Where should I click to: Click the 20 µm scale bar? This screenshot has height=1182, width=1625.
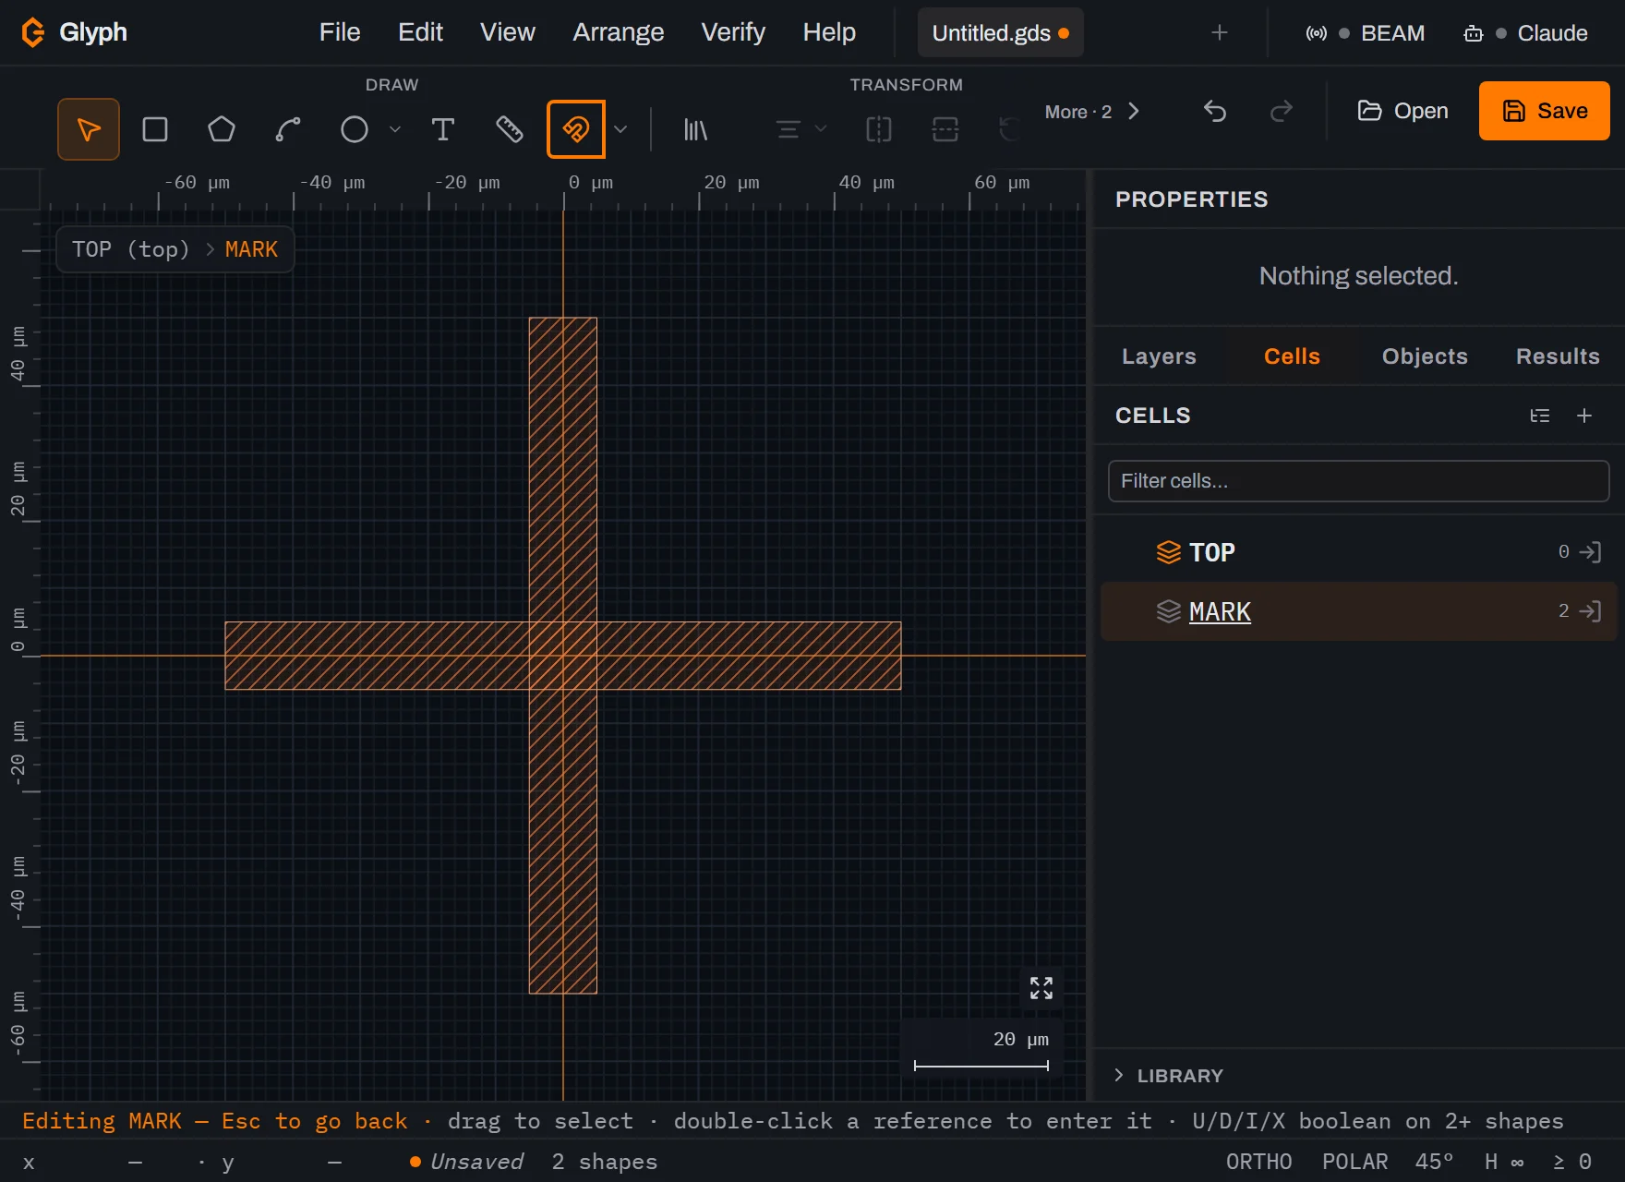coord(981,1051)
